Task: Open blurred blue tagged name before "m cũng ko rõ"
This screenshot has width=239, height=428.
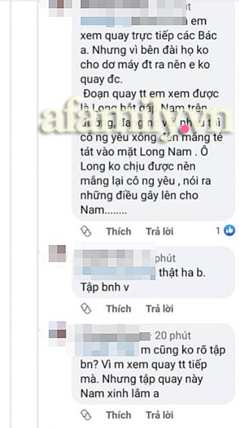Action: pyautogui.click(x=107, y=350)
